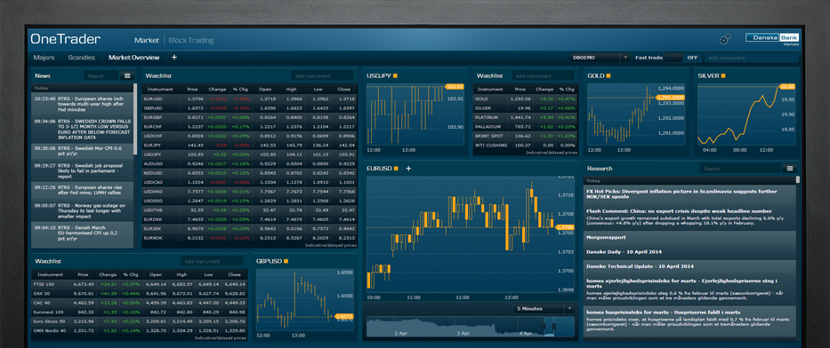This screenshot has width=830, height=348.
Task: Add a chart with plus beside EURUSD
Action: click(408, 169)
